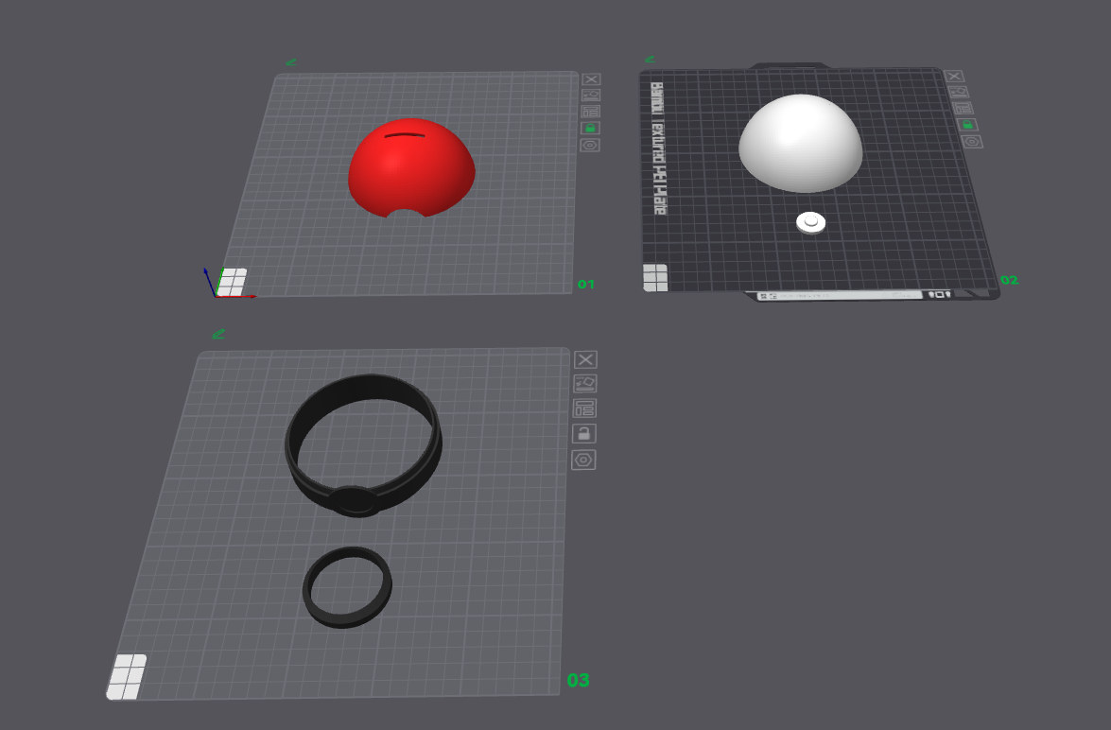The image size is (1111, 730).
Task: Click the green plate number 02
Action: pyautogui.click(x=1009, y=280)
